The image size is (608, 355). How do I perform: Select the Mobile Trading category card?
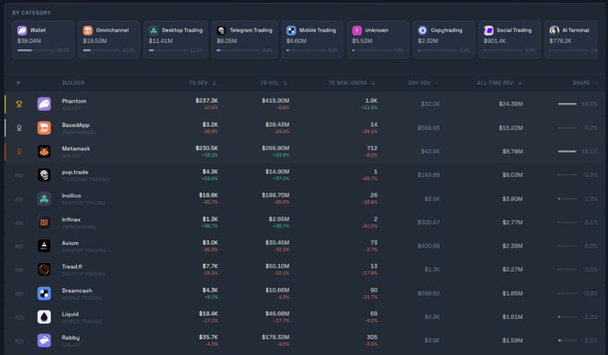313,39
